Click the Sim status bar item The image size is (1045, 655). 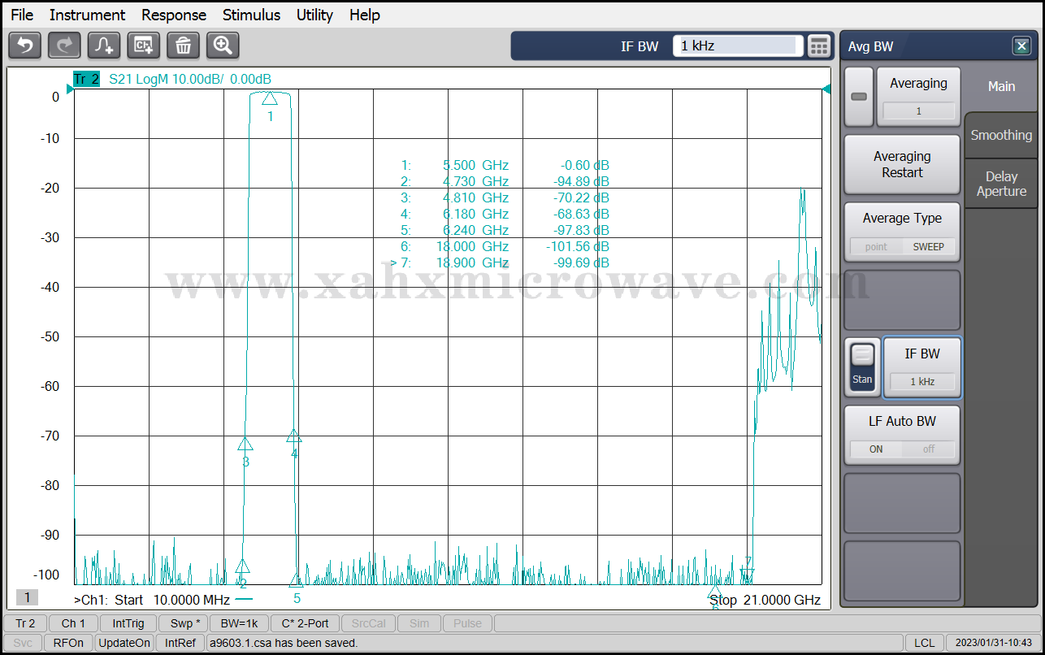419,623
